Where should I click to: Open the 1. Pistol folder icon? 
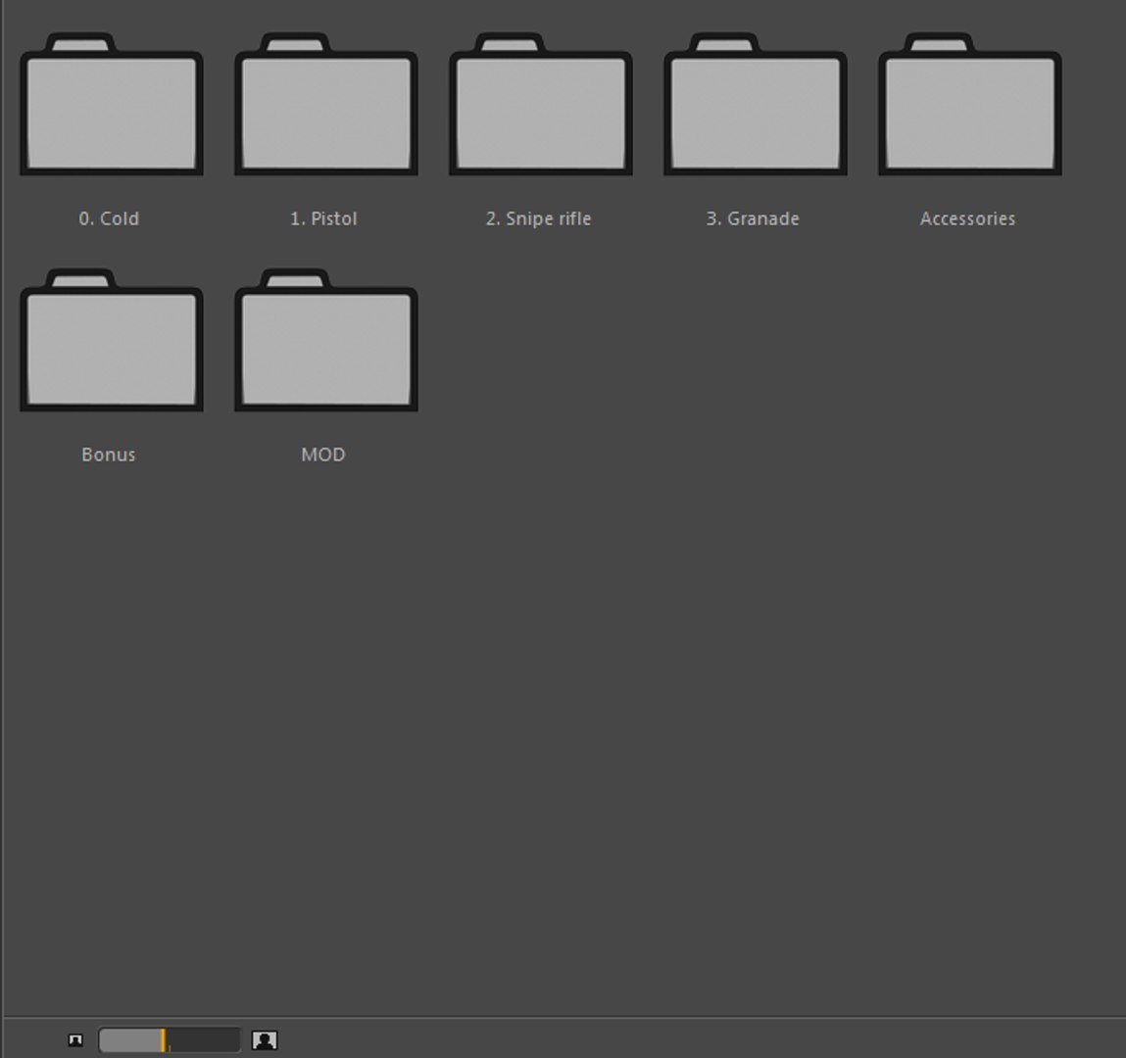(326, 104)
